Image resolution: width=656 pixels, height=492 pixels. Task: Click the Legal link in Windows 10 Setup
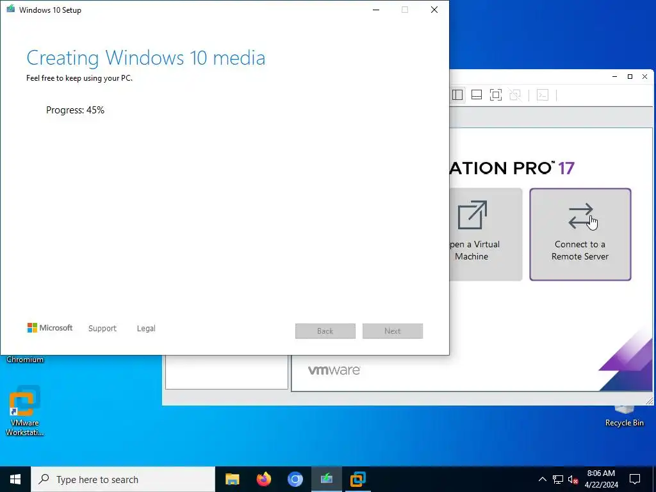(146, 329)
